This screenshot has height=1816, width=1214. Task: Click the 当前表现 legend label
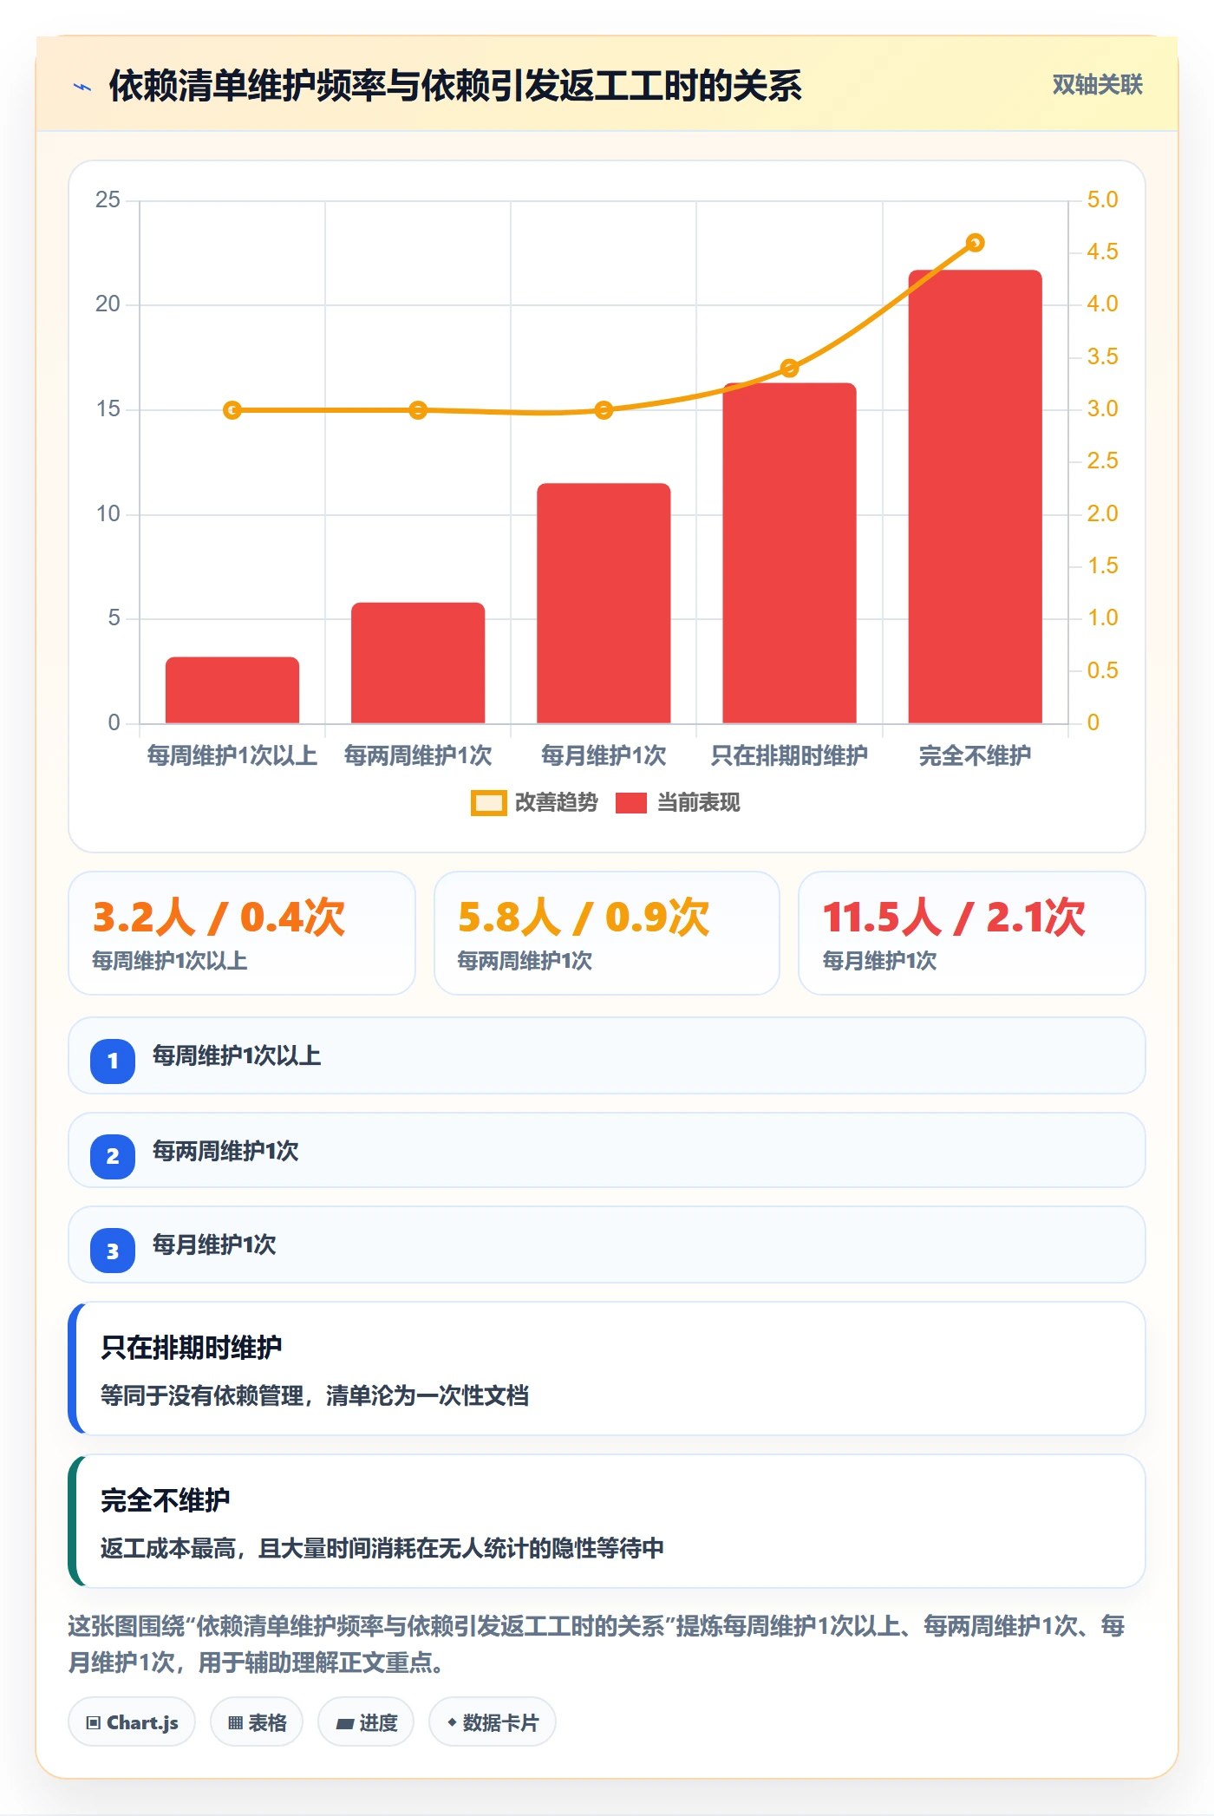pyautogui.click(x=698, y=803)
